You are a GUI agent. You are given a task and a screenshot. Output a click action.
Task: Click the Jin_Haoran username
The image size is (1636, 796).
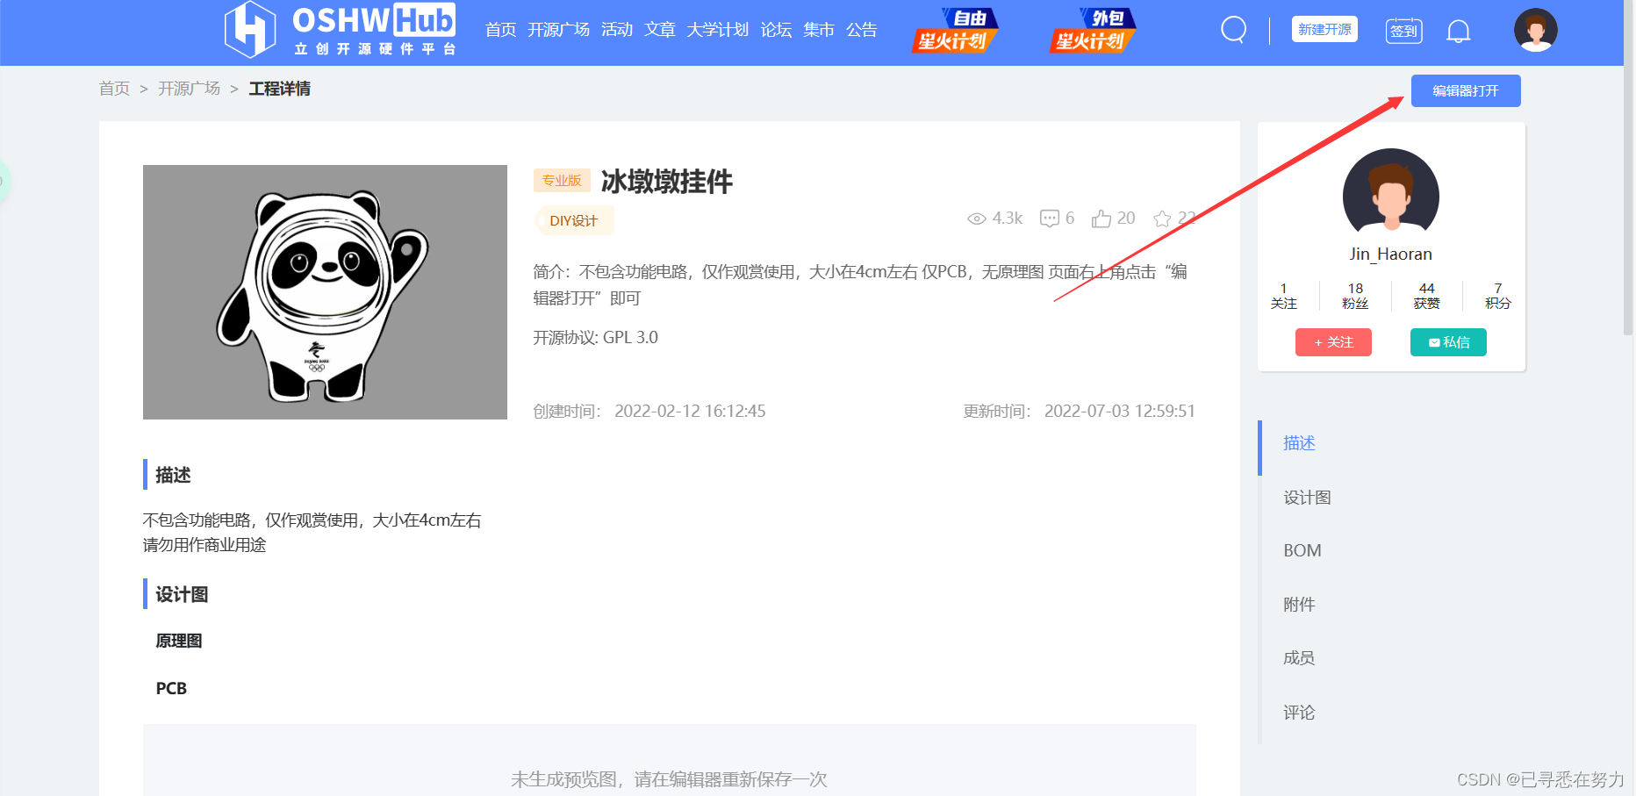point(1390,255)
